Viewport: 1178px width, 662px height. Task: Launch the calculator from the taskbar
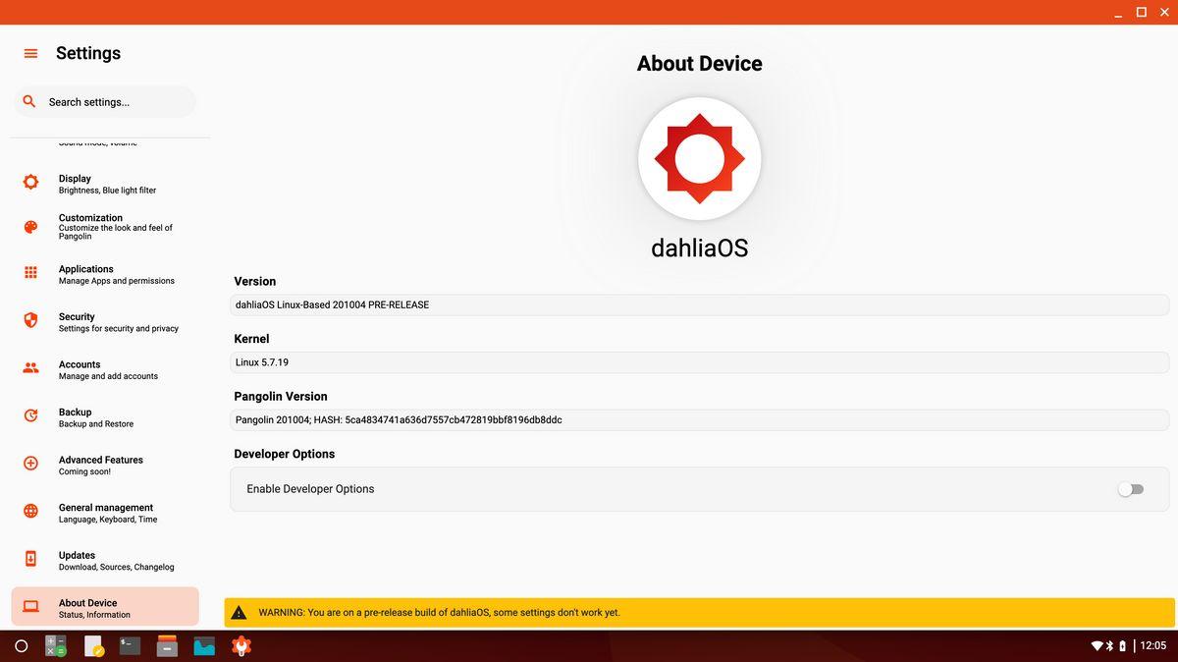(56, 646)
